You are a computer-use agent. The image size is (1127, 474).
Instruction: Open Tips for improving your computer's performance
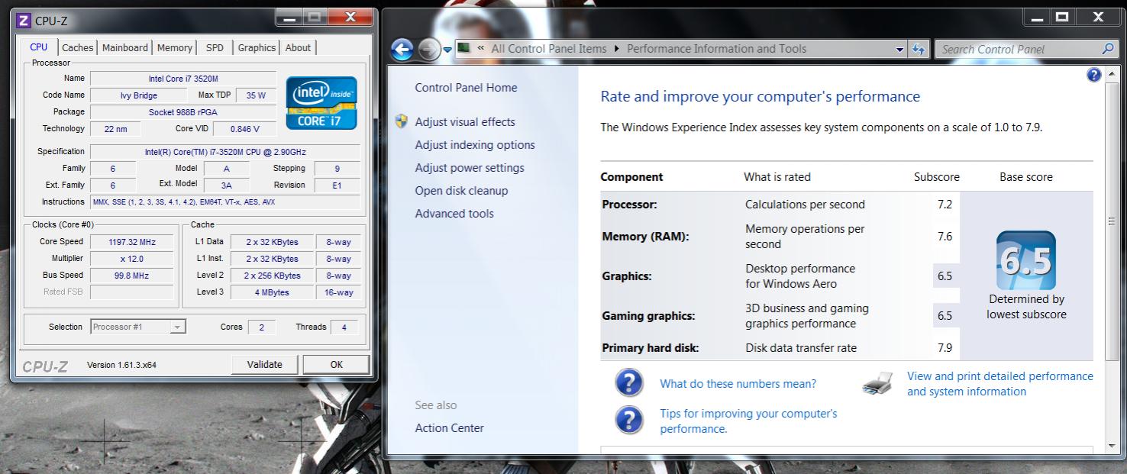coord(748,421)
